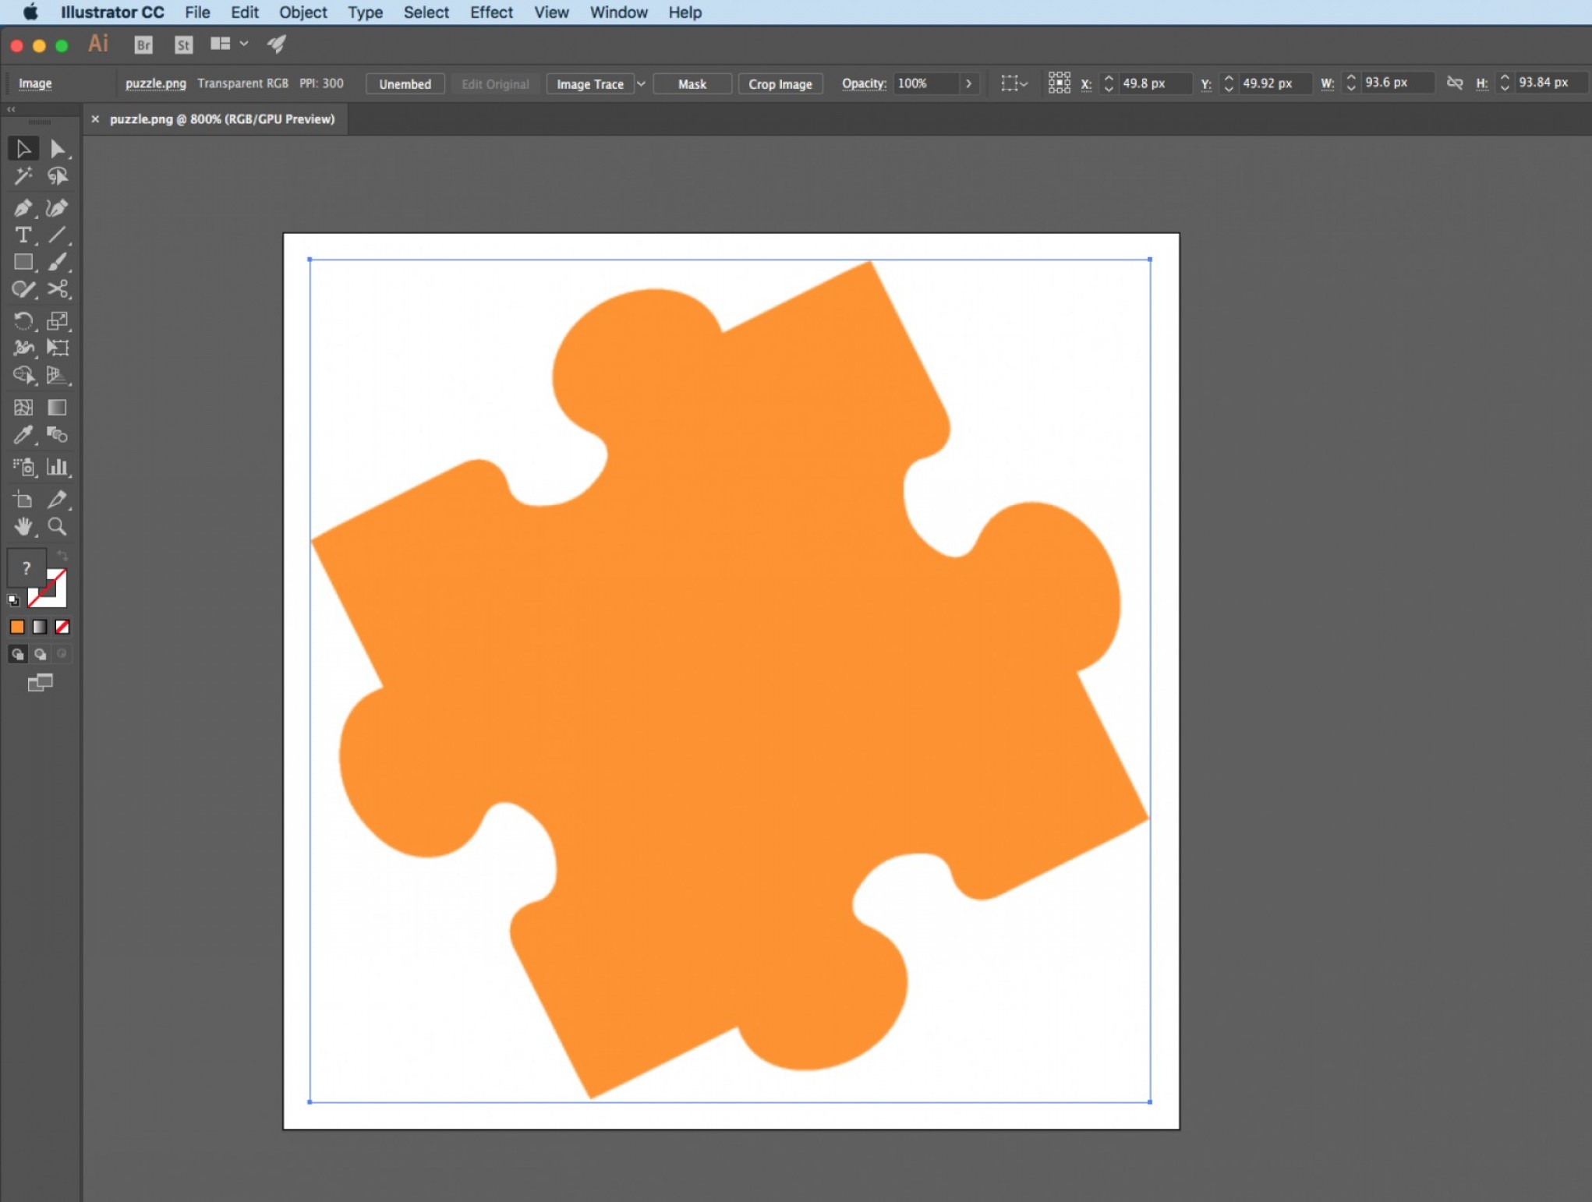Click the Crop Image button
1592x1202 pixels.
pyautogui.click(x=780, y=83)
